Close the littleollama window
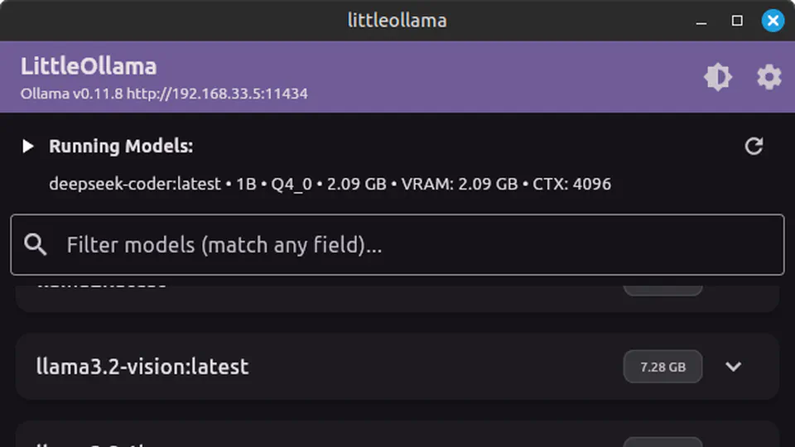 coord(773,21)
